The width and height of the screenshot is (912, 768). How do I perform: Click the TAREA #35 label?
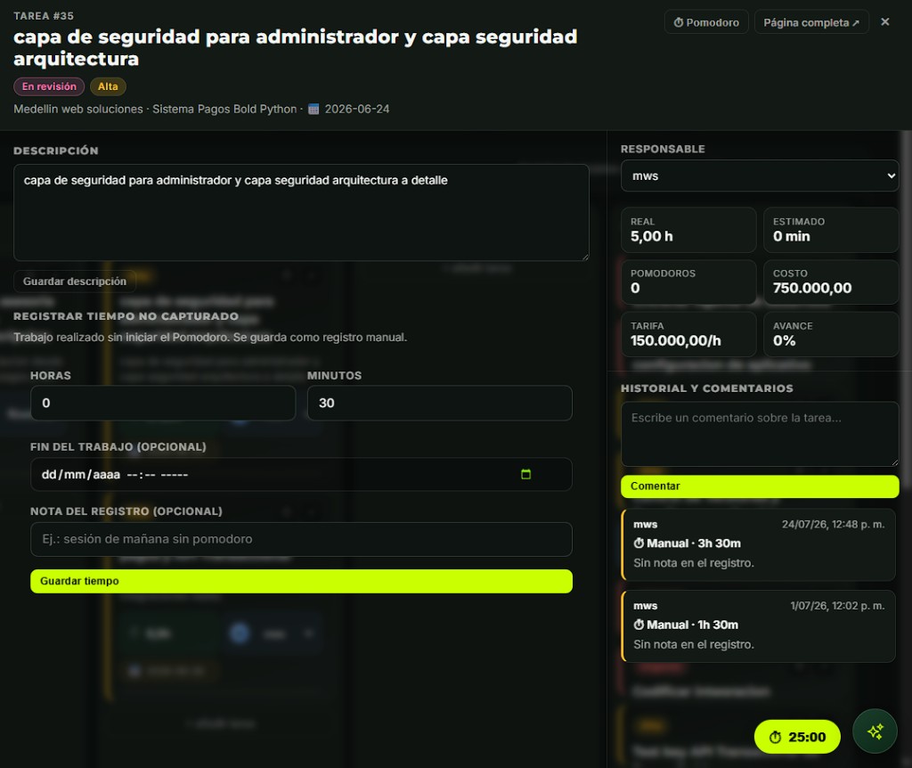tap(44, 16)
